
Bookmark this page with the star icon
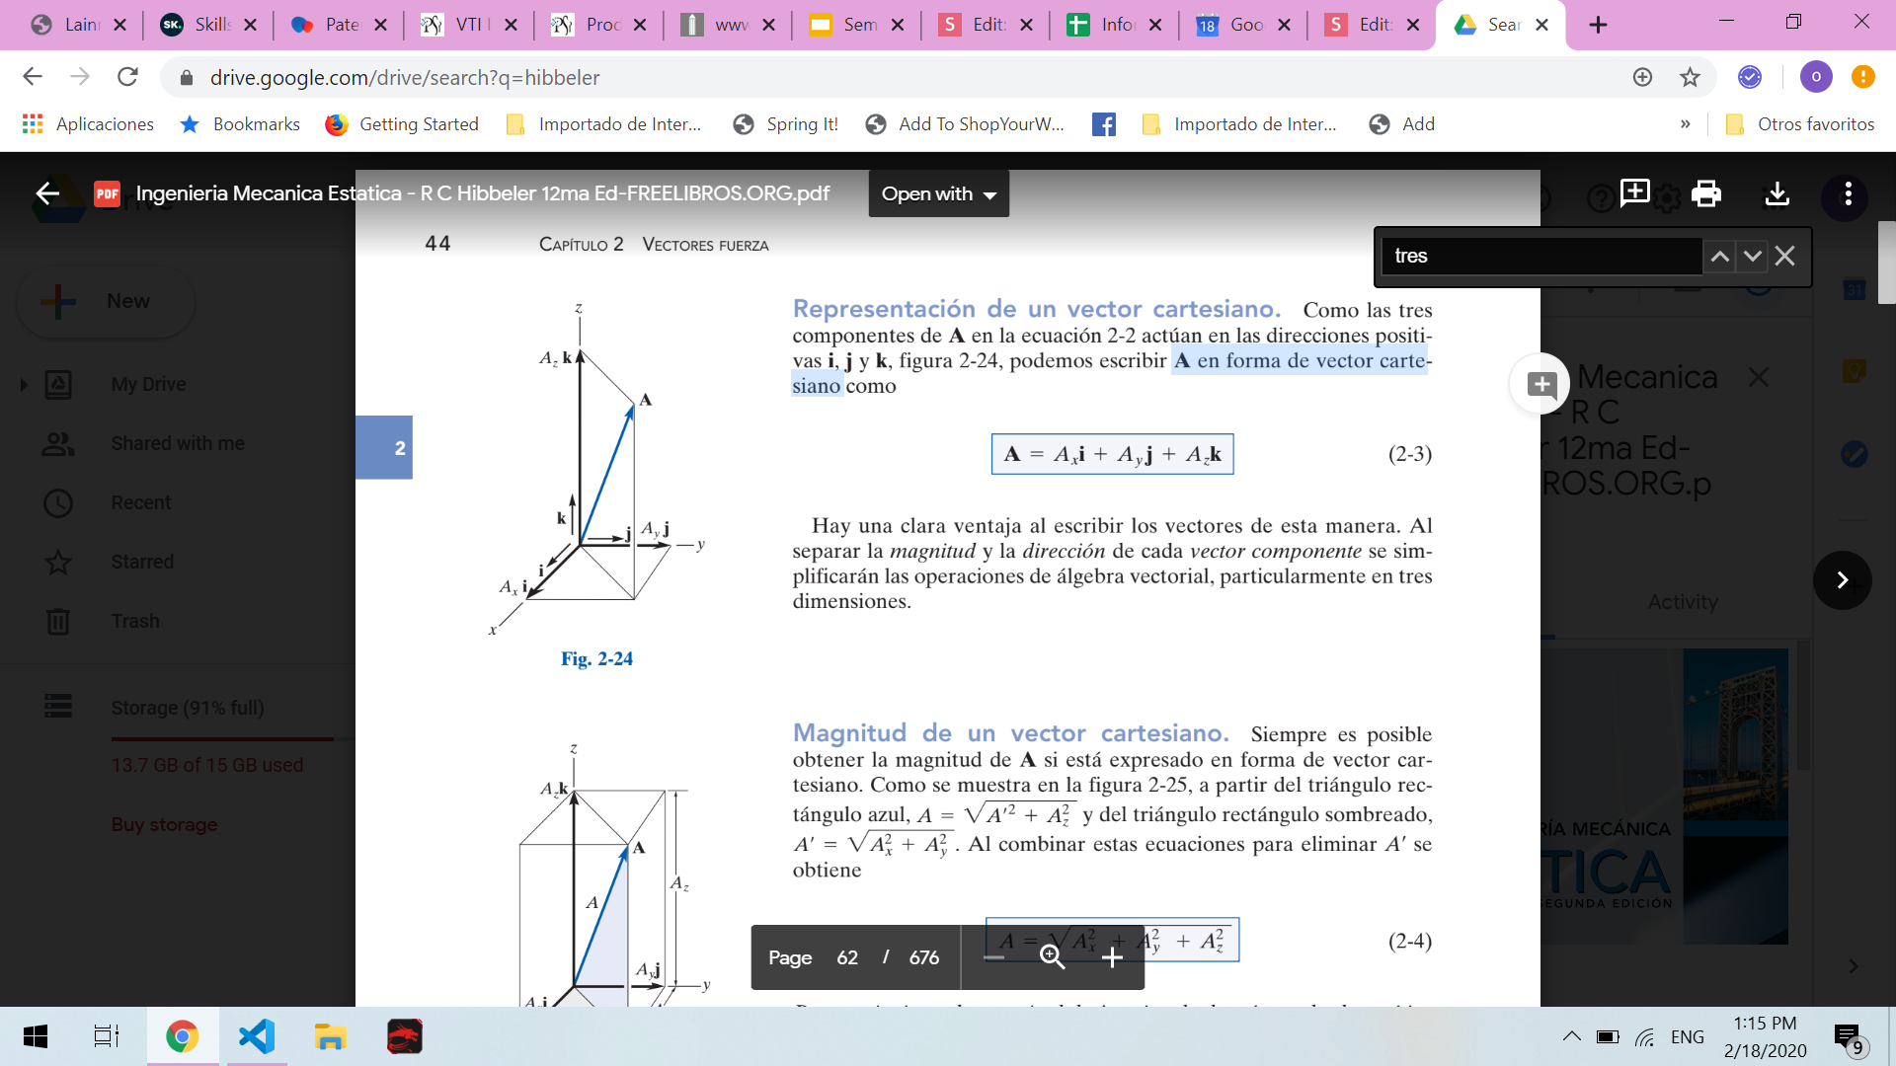click(1690, 77)
